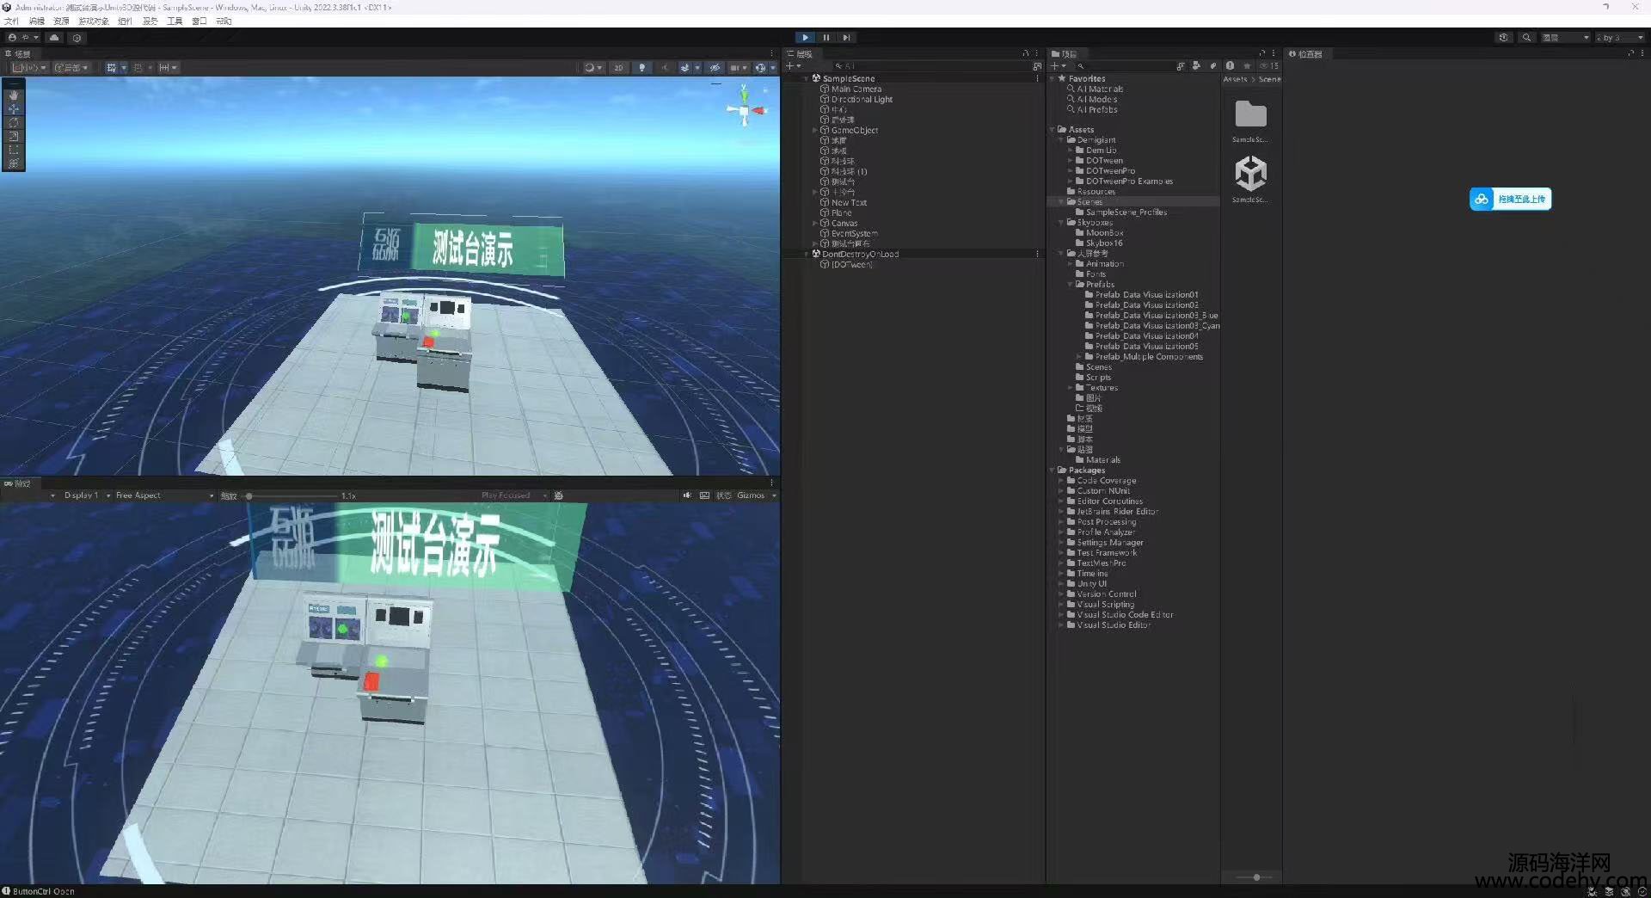Select the Scale tool in scene toolbar
The width and height of the screenshot is (1651, 898).
tap(13, 136)
